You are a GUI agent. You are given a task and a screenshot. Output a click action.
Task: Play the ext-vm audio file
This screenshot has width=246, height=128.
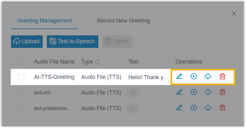point(194,92)
